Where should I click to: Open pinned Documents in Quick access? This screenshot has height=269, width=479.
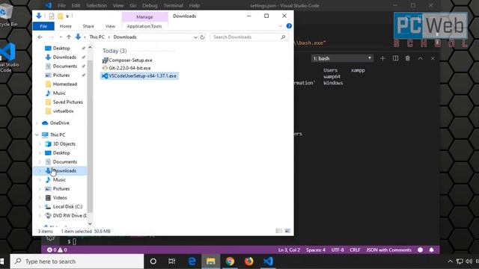pyautogui.click(x=64, y=66)
